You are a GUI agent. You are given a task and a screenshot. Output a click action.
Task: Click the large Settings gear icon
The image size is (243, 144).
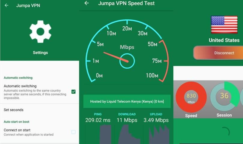pos(40,31)
